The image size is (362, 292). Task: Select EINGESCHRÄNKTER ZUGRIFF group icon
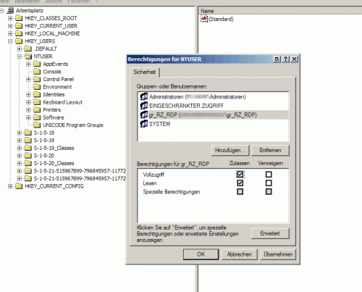click(144, 106)
